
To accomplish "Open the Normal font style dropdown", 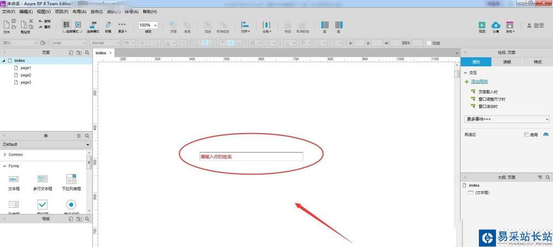I will 105,43.
